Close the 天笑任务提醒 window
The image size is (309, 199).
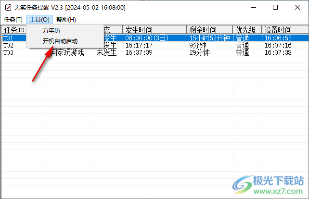[x=297, y=8]
